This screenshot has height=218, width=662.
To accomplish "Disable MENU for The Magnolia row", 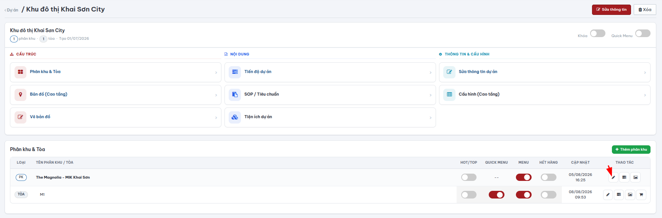I will [524, 177].
